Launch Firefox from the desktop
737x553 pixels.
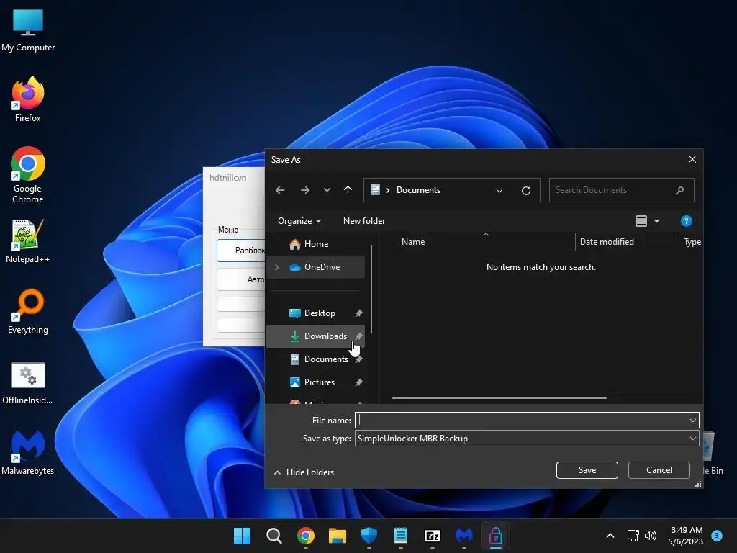tap(28, 99)
